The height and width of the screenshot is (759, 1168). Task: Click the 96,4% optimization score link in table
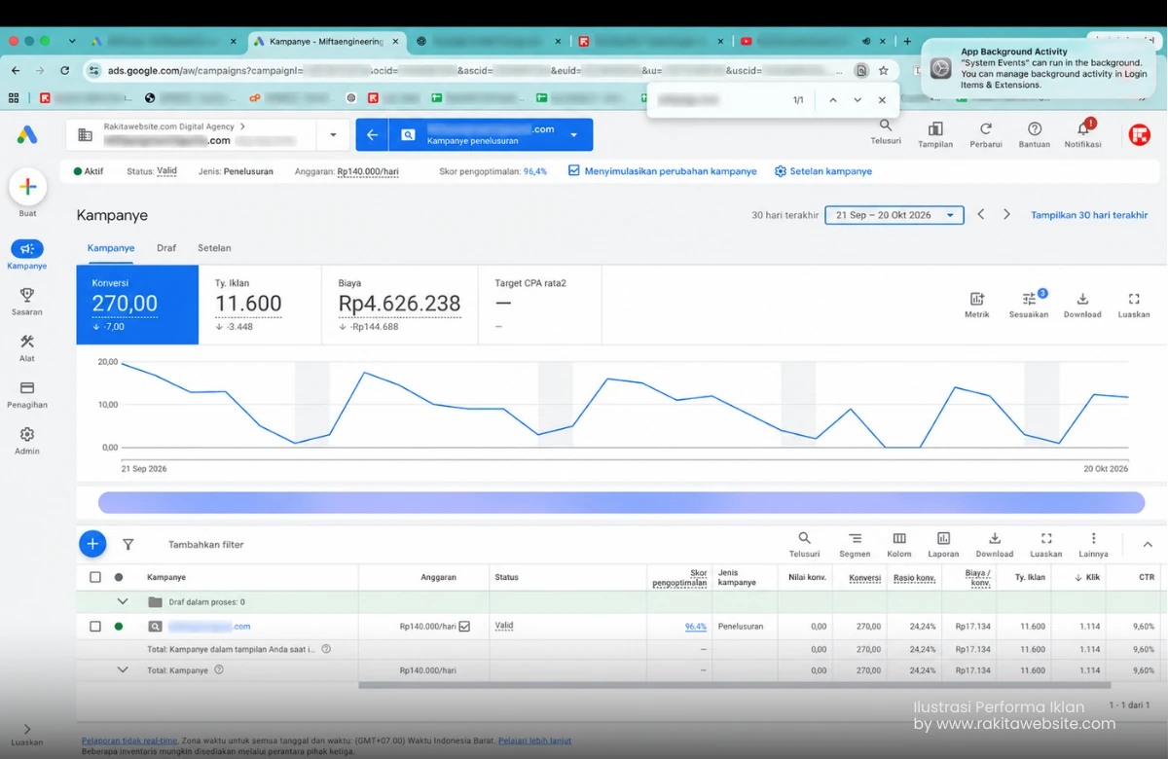[695, 627]
